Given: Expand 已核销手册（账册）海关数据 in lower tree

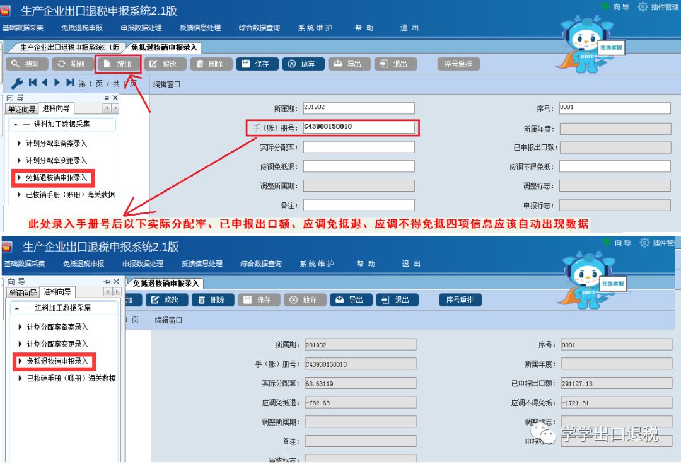Looking at the screenshot, I should 20,378.
